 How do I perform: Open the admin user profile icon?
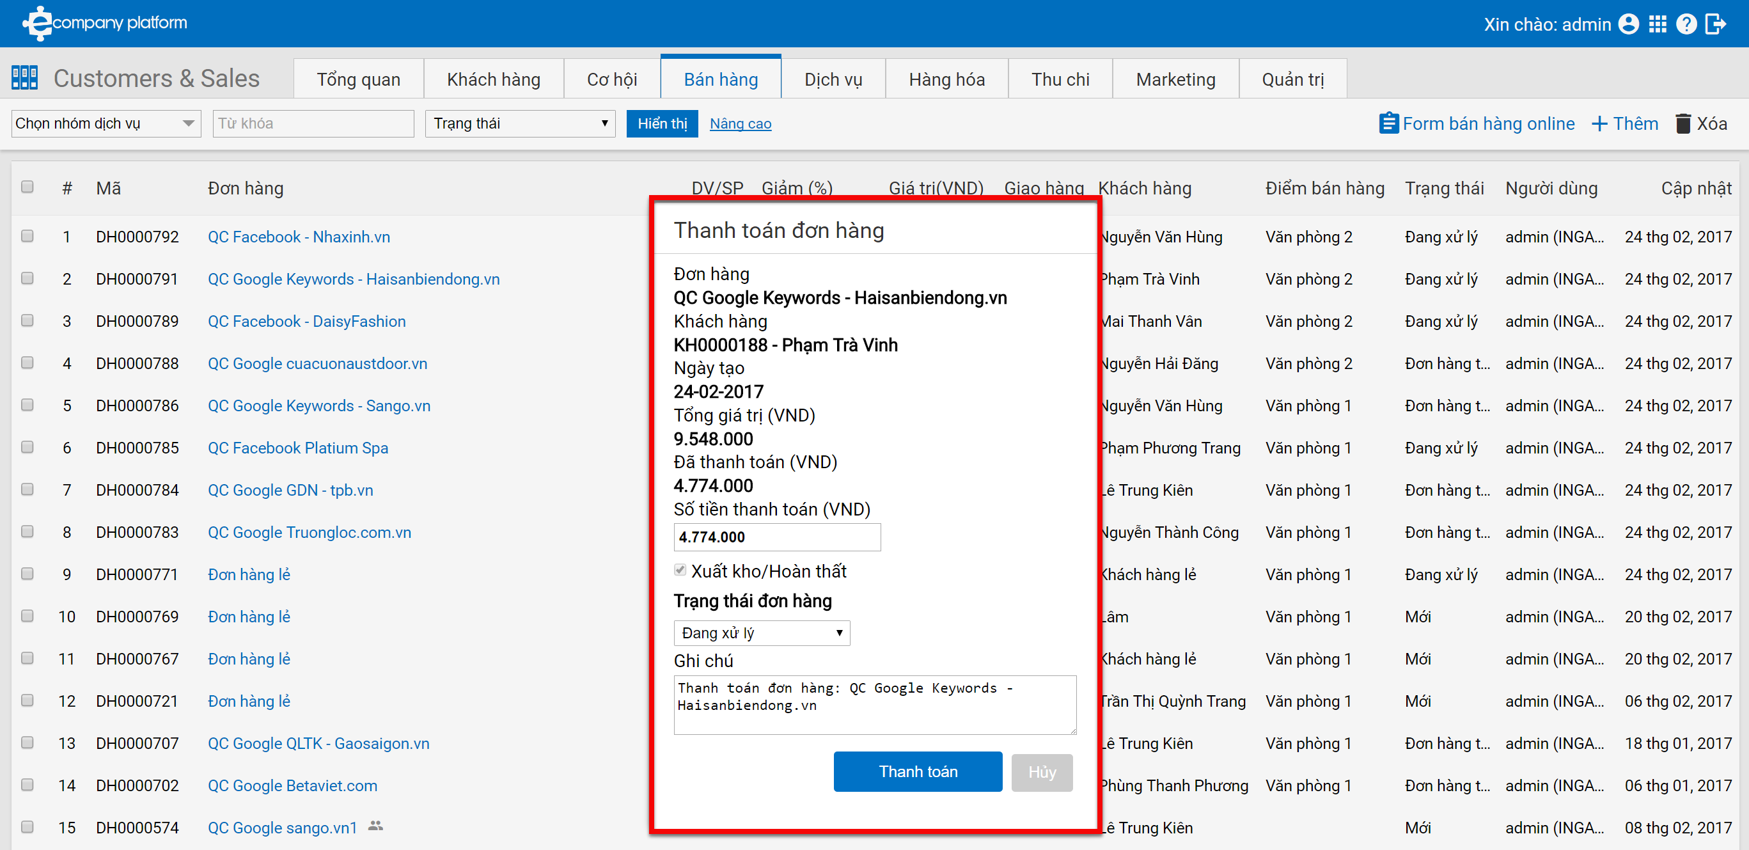point(1628,24)
